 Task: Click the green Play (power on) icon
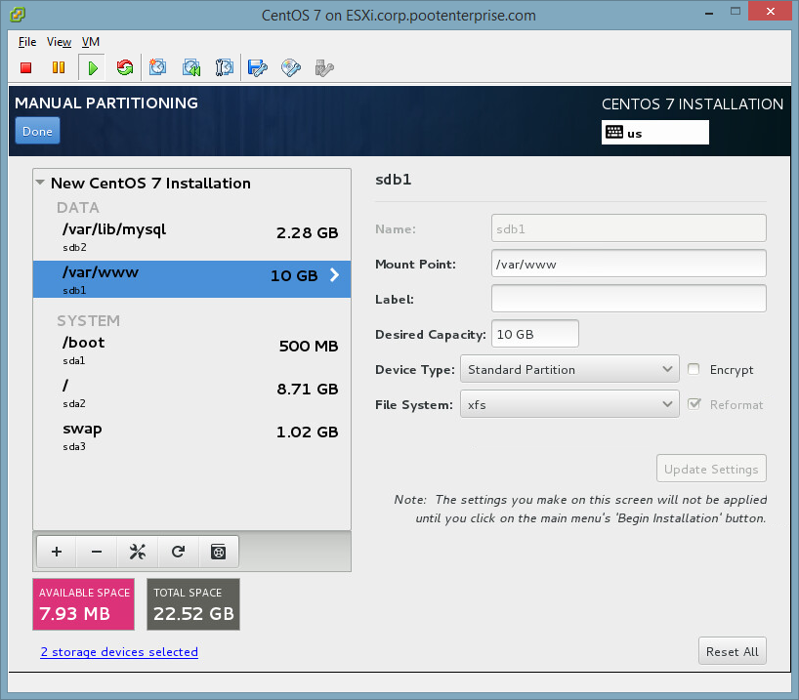tap(92, 67)
